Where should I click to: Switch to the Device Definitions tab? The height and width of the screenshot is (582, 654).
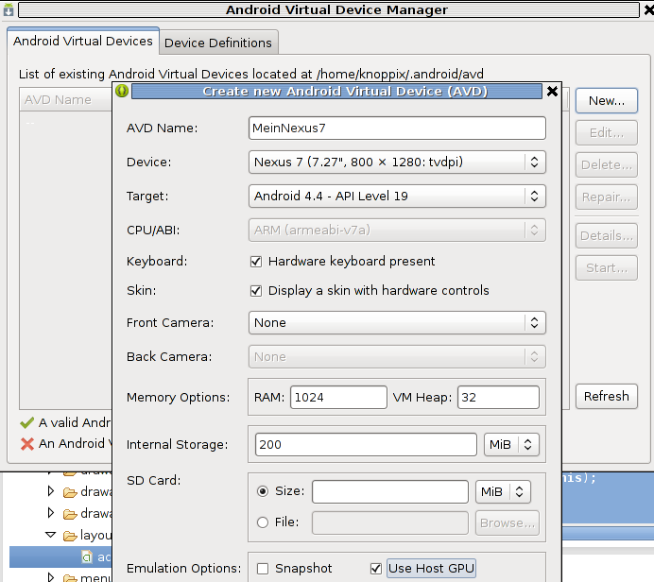pos(218,43)
